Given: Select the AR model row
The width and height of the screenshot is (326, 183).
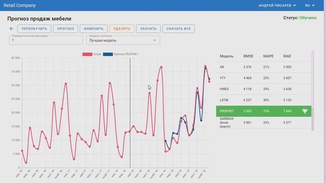Looking at the screenshot, I should tap(264, 67).
